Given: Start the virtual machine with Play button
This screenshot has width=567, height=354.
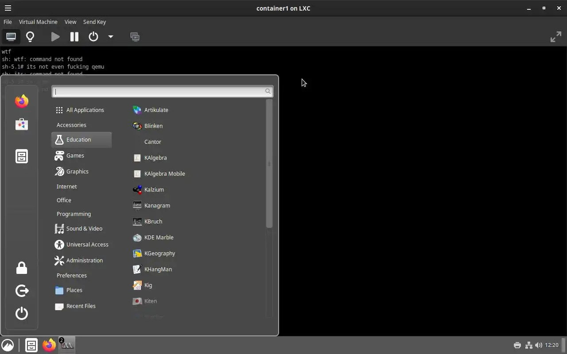Looking at the screenshot, I should [55, 37].
